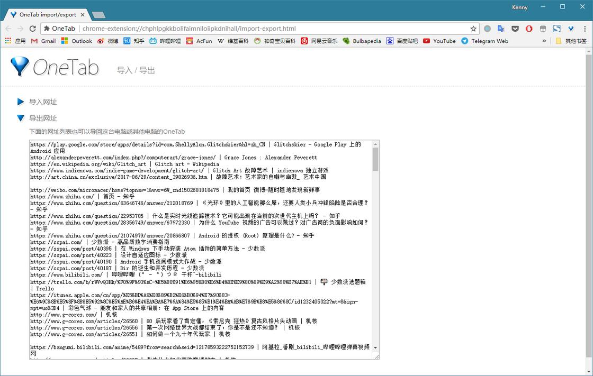Select the OneTab import/export tab

(x=48, y=15)
